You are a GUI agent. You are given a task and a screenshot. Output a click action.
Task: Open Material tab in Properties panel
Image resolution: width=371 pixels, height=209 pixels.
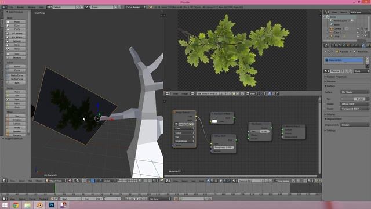tap(363, 45)
